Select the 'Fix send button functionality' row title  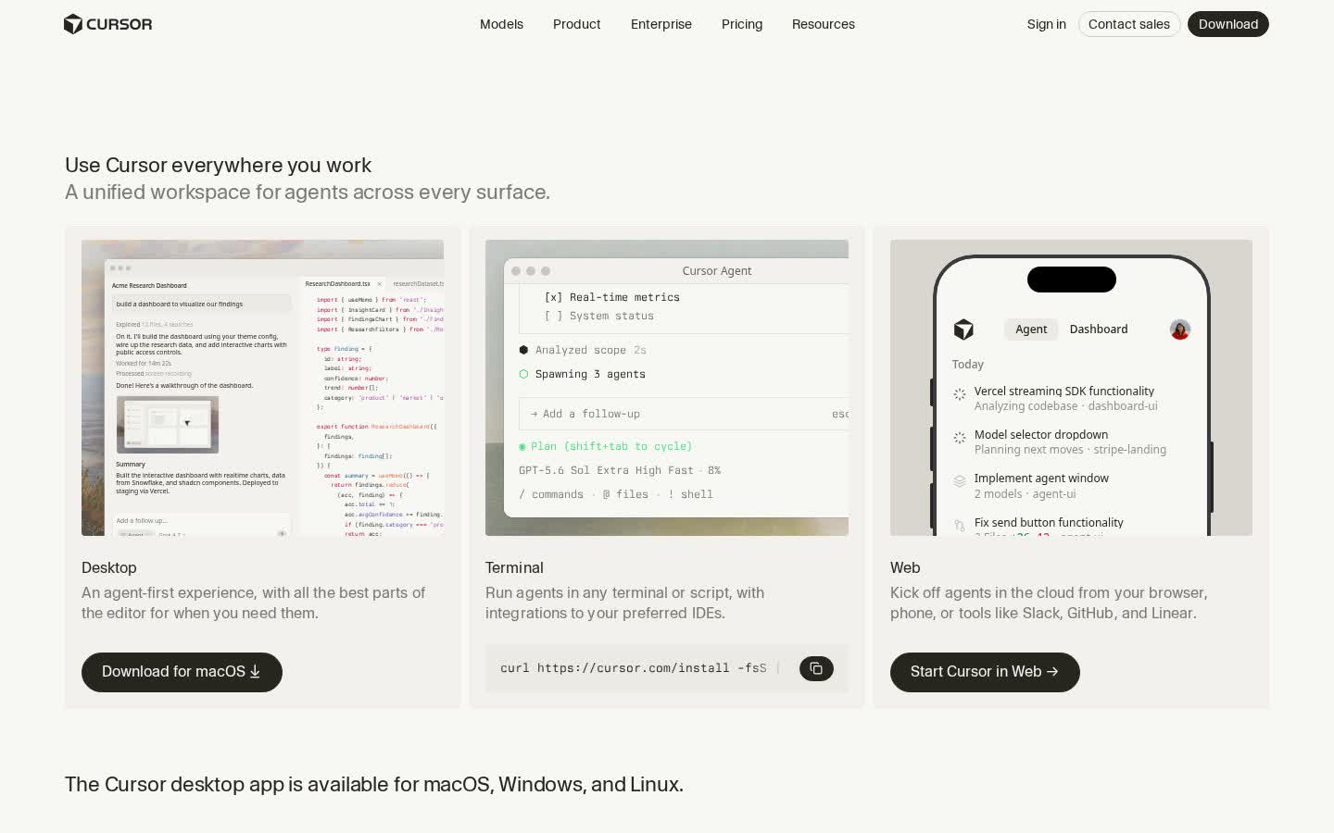click(1049, 523)
